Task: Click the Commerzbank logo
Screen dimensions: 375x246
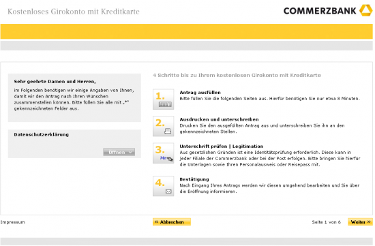Action: (328, 11)
